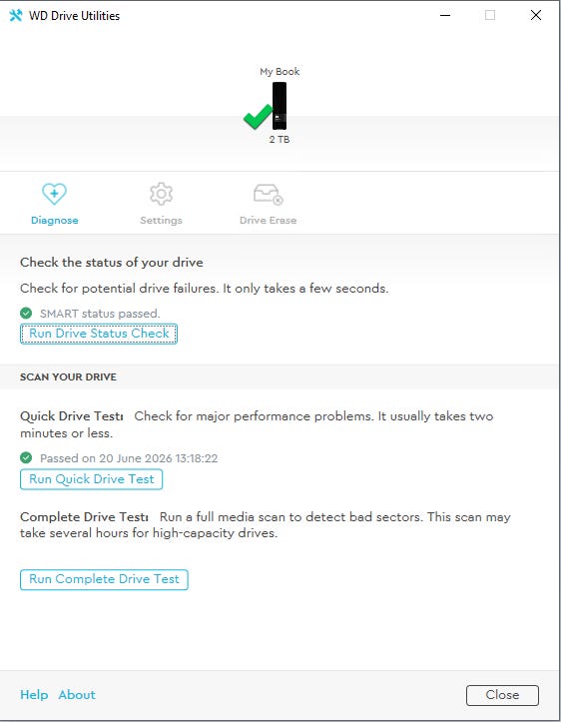Screen dimensions: 561x722
Task: Select the black My Book drive image
Action: [280, 106]
